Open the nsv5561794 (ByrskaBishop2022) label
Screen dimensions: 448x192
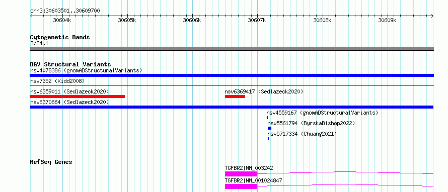click(311, 123)
